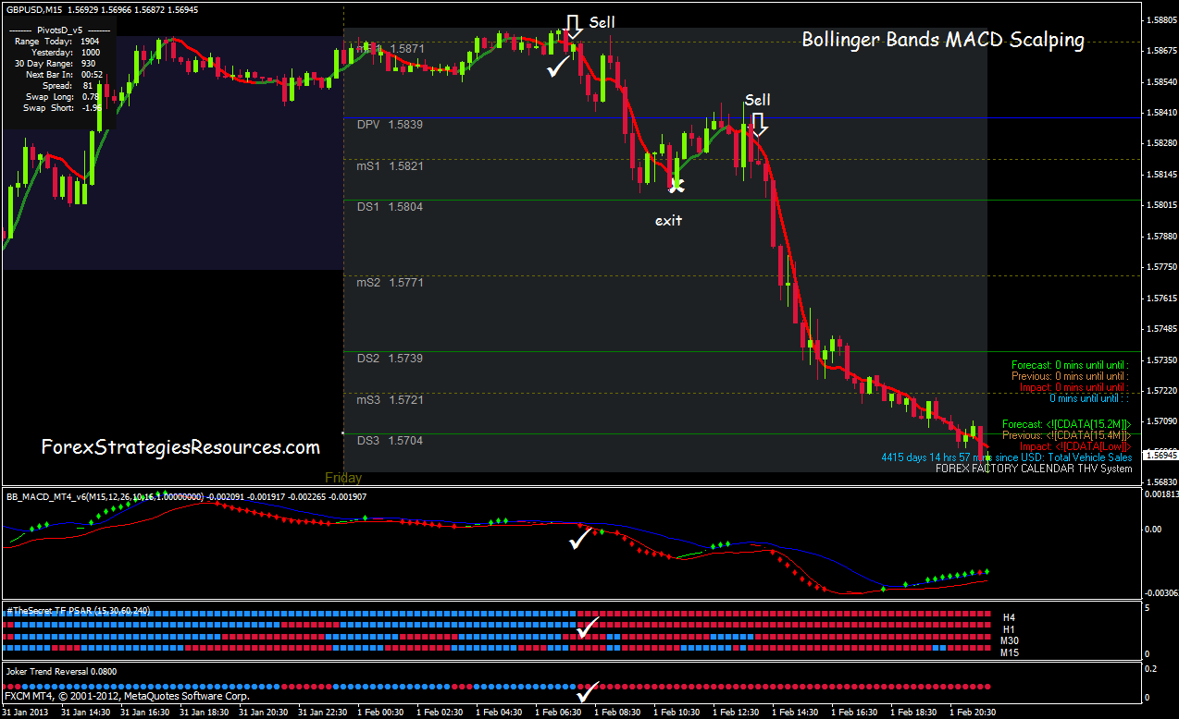This screenshot has width=1179, height=719.
Task: Select the 30 Day Range: 930 line
Action: [56, 63]
